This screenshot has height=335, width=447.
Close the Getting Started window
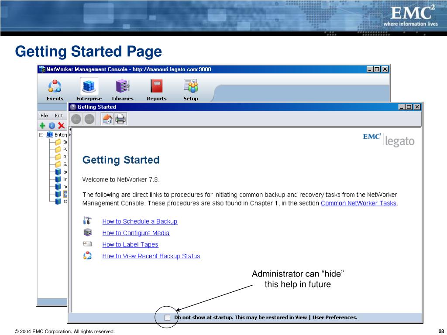click(x=417, y=107)
